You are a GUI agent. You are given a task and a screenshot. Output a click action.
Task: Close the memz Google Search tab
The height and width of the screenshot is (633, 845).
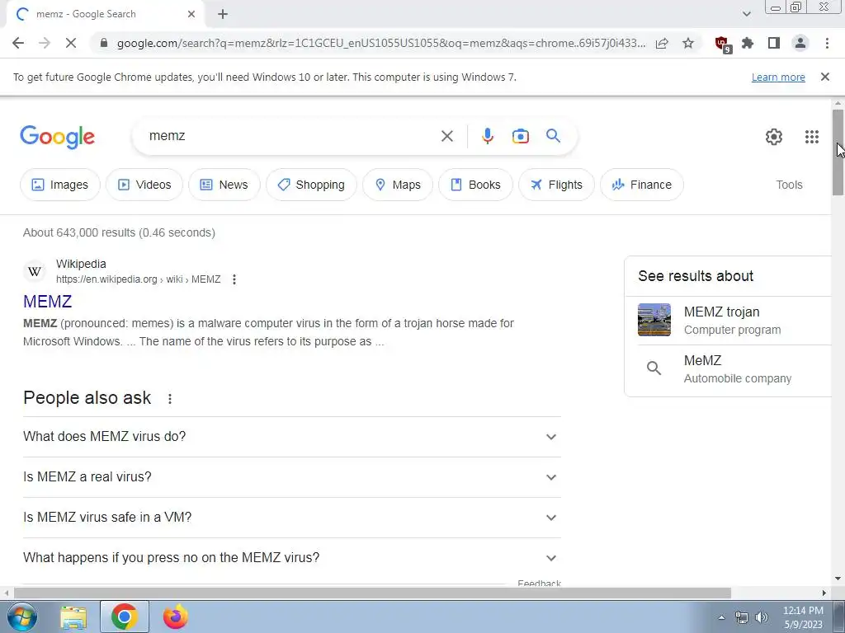191,15
